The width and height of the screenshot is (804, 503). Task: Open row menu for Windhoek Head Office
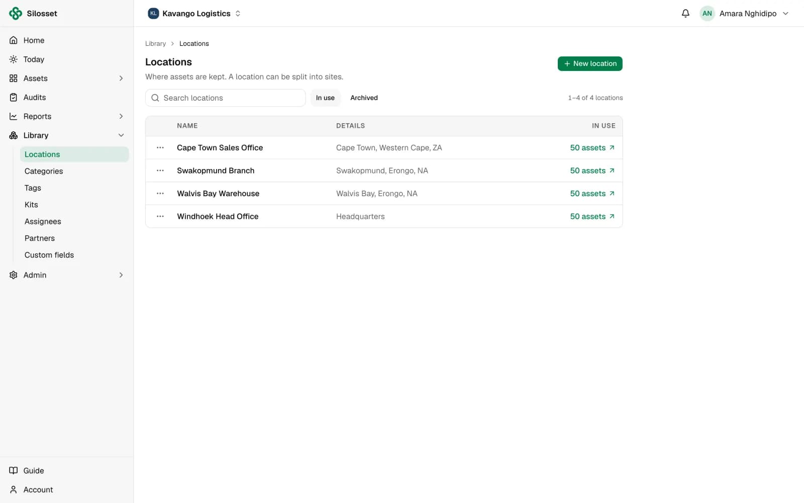[160, 216]
